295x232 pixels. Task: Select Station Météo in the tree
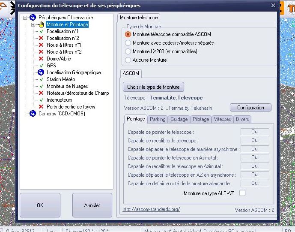61,79
